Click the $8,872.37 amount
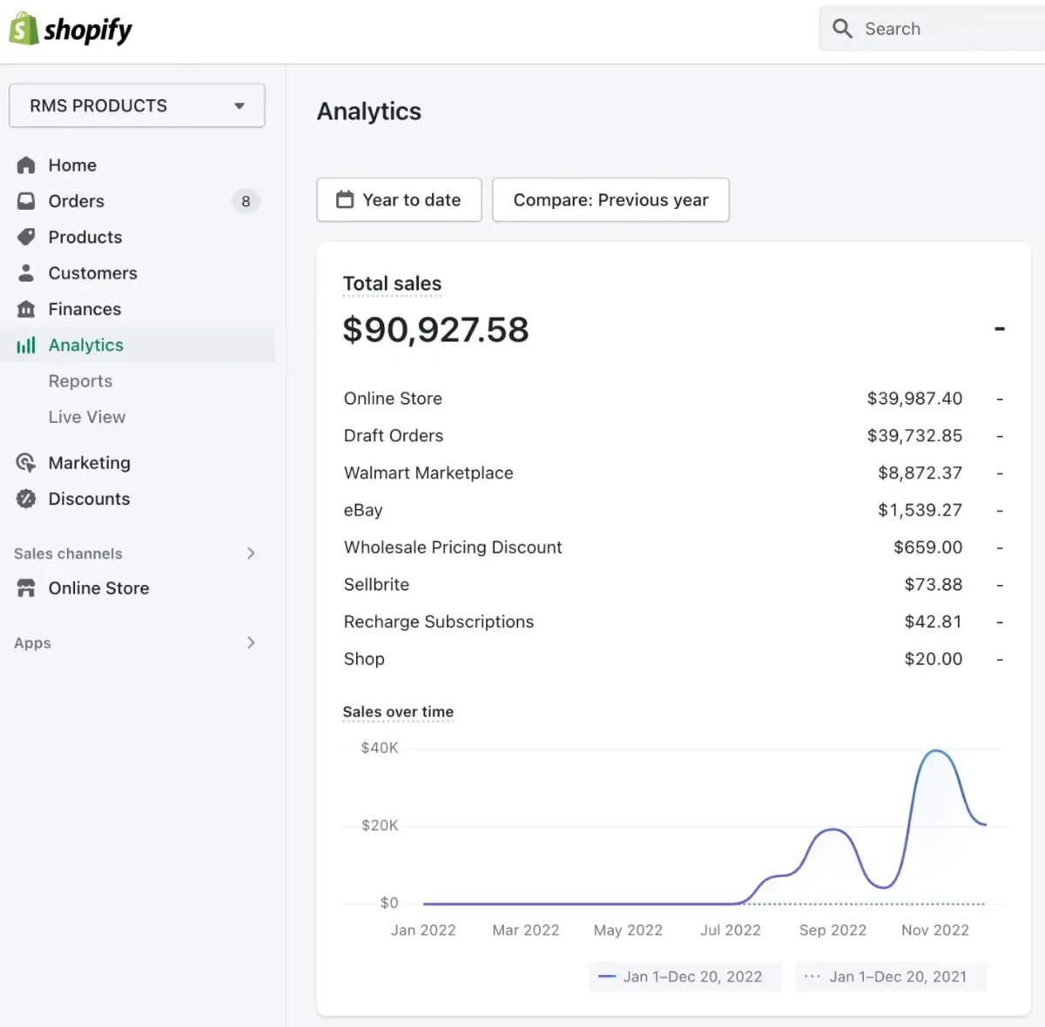Image resolution: width=1045 pixels, height=1027 pixels. (920, 473)
